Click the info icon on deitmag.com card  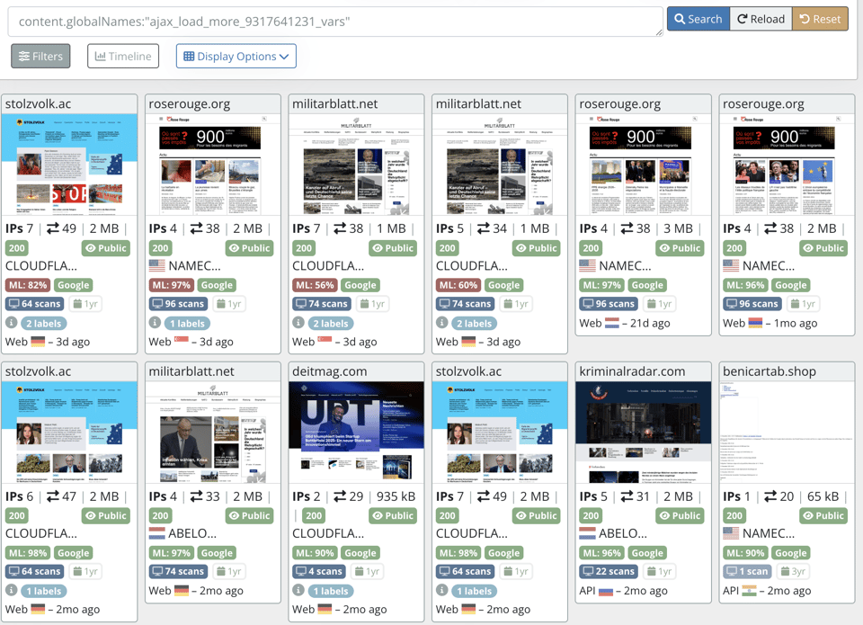298,591
